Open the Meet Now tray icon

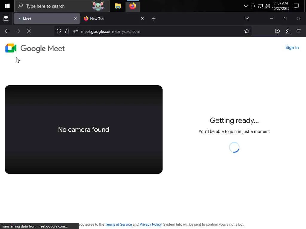253,6
